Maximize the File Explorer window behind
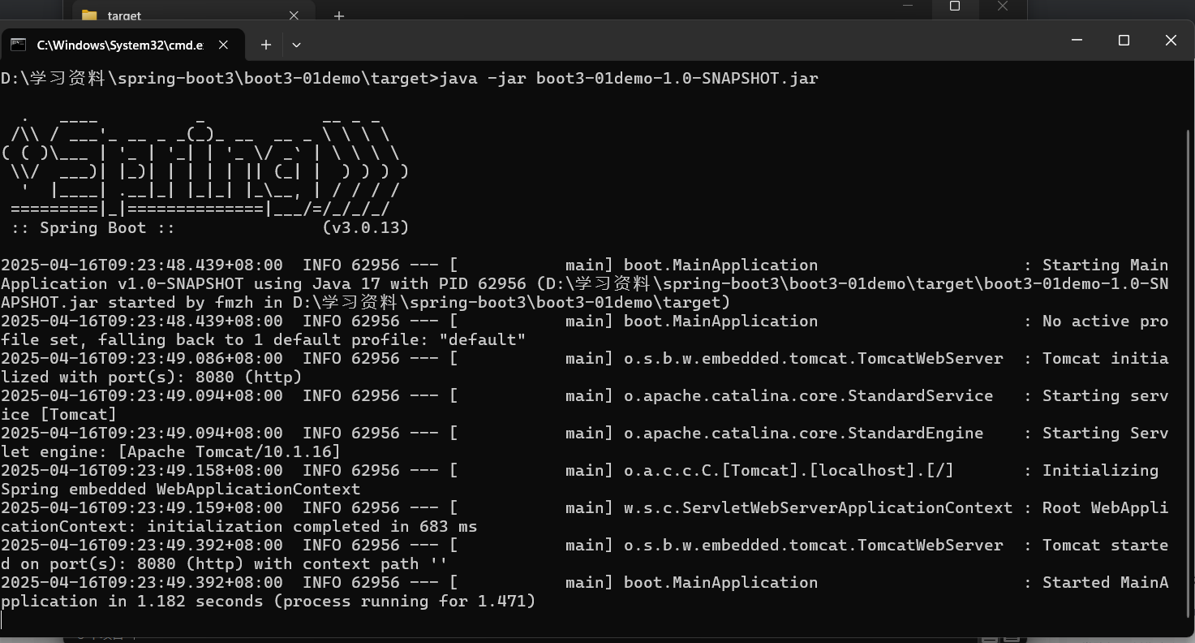The width and height of the screenshot is (1195, 643). 955,6
